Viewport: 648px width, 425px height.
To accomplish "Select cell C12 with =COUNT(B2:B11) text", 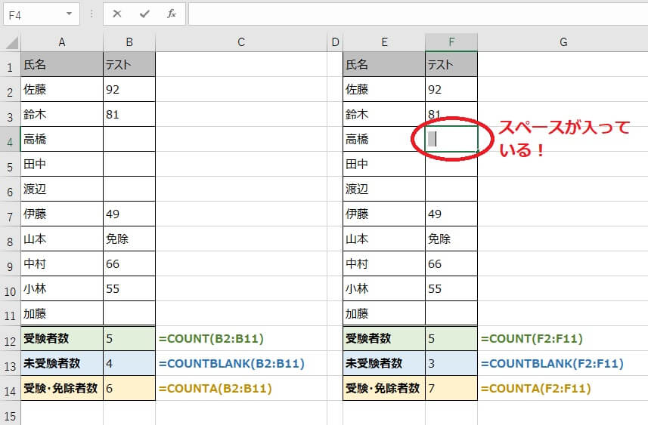I will [241, 338].
